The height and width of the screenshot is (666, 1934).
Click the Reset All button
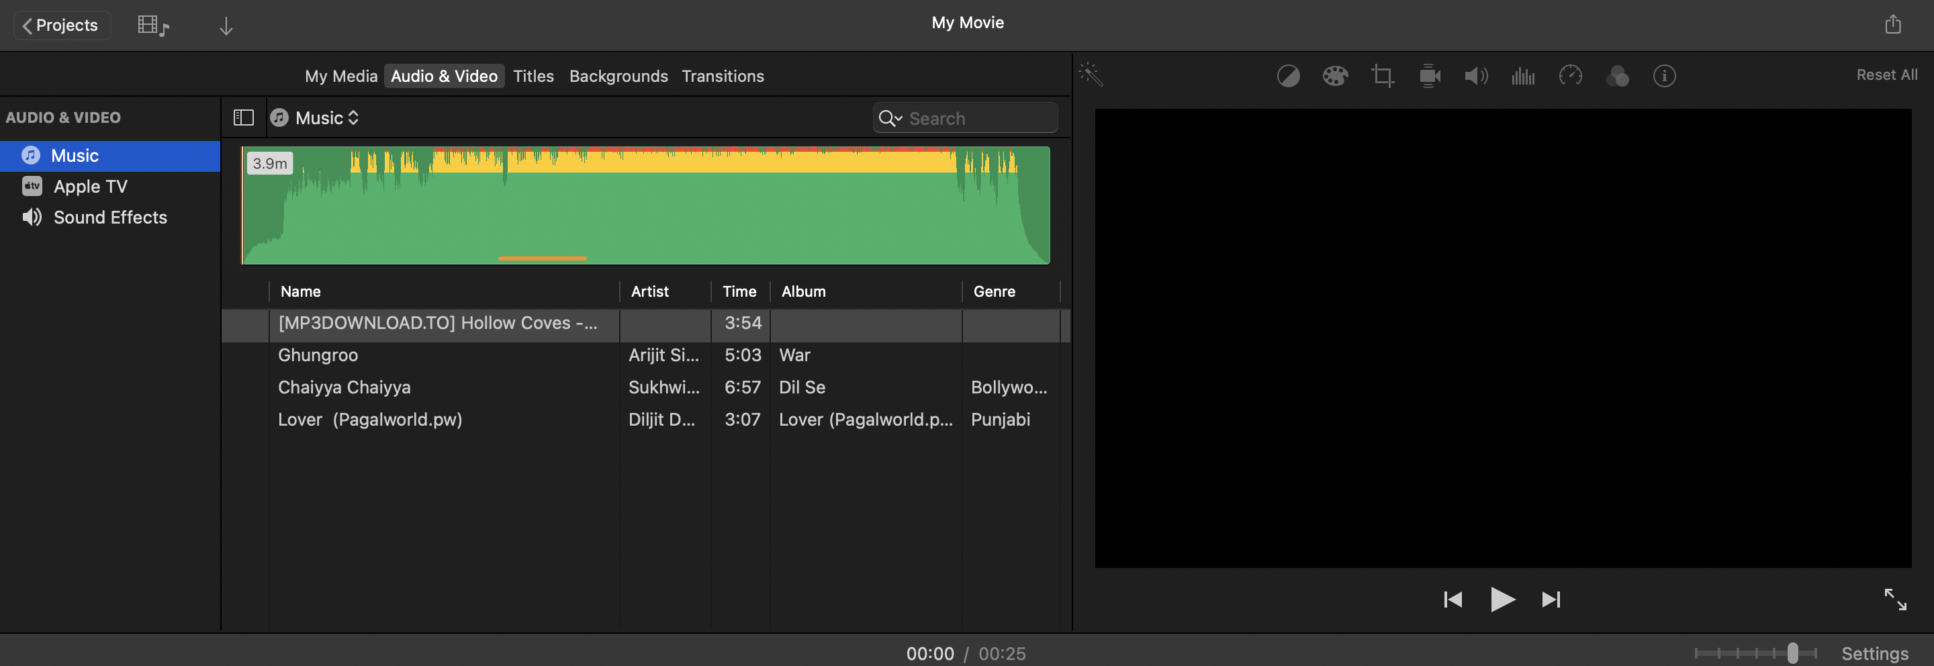point(1887,75)
